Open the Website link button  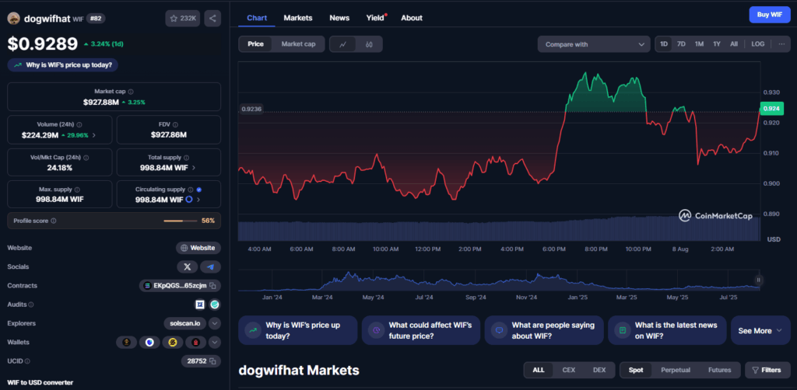198,248
